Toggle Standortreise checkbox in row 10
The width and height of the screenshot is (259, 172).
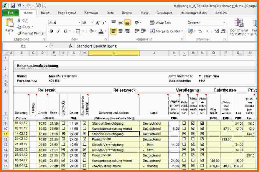tap(84, 128)
